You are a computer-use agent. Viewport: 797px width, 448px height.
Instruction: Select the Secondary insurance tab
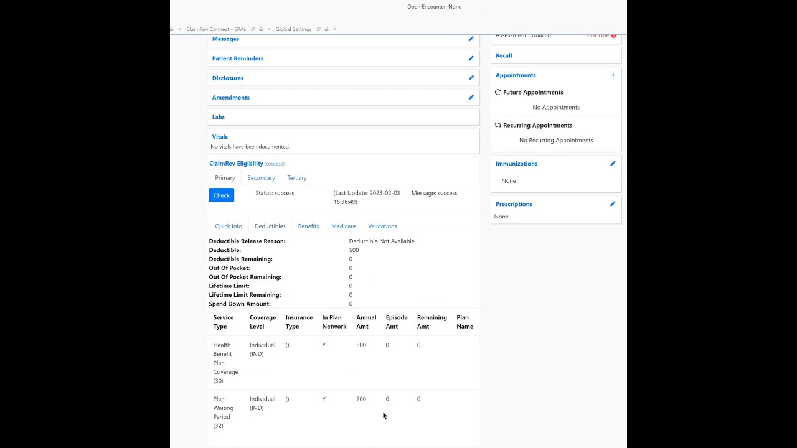click(x=261, y=178)
